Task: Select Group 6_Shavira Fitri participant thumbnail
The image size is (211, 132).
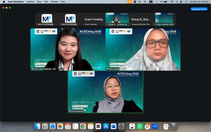Action: 140,19
